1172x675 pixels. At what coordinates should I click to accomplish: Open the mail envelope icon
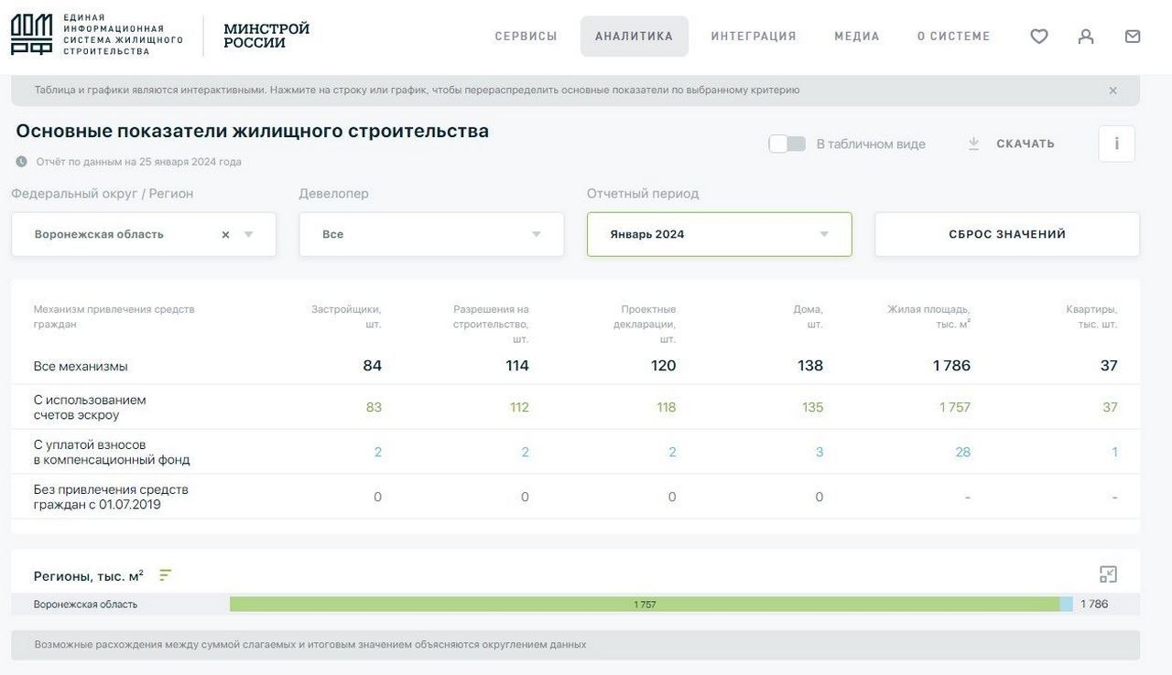(1133, 37)
